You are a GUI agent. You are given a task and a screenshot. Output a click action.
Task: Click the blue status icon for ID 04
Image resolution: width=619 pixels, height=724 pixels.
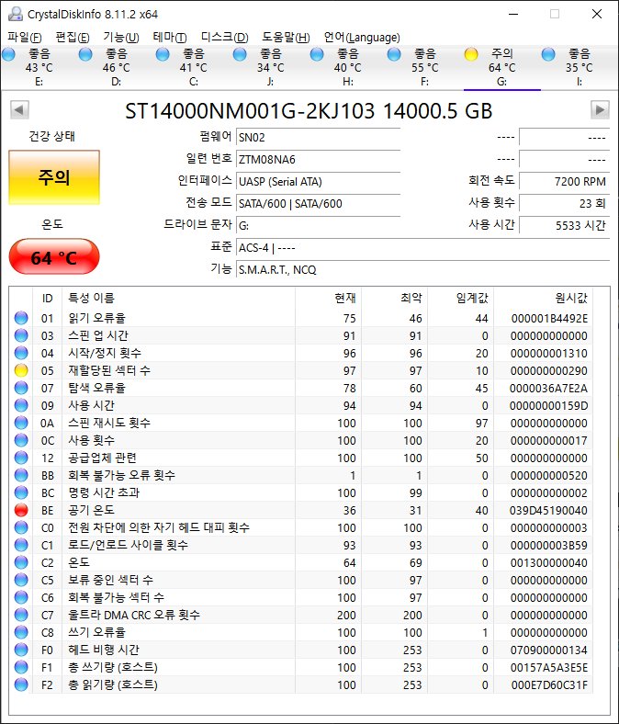pyautogui.click(x=21, y=353)
